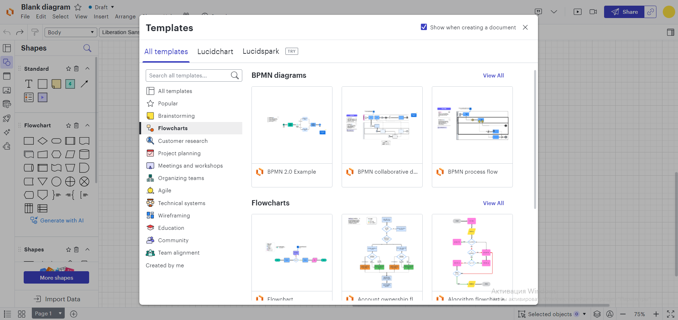This screenshot has width=678, height=320.
Task: Click the Search all templates field
Action: click(194, 75)
